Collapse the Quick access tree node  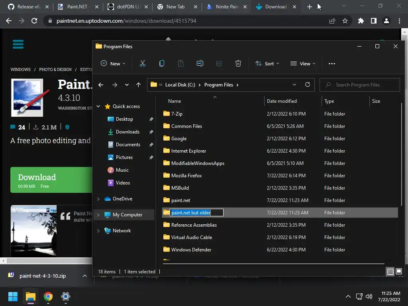point(98,106)
